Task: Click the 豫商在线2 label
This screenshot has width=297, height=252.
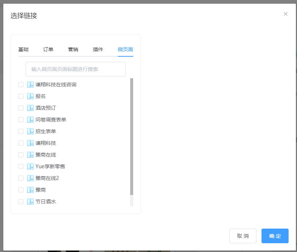Action: [x=47, y=178]
